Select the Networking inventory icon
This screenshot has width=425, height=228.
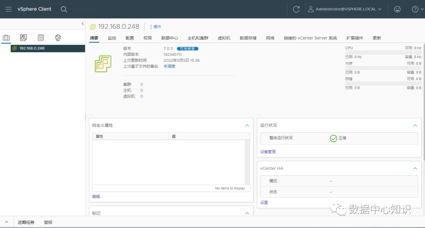pos(58,38)
